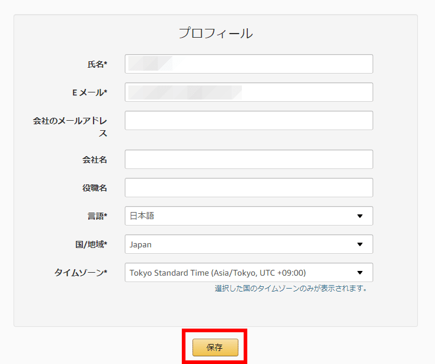Select the 役職名 input field
435x364 pixels.
pyautogui.click(x=249, y=188)
